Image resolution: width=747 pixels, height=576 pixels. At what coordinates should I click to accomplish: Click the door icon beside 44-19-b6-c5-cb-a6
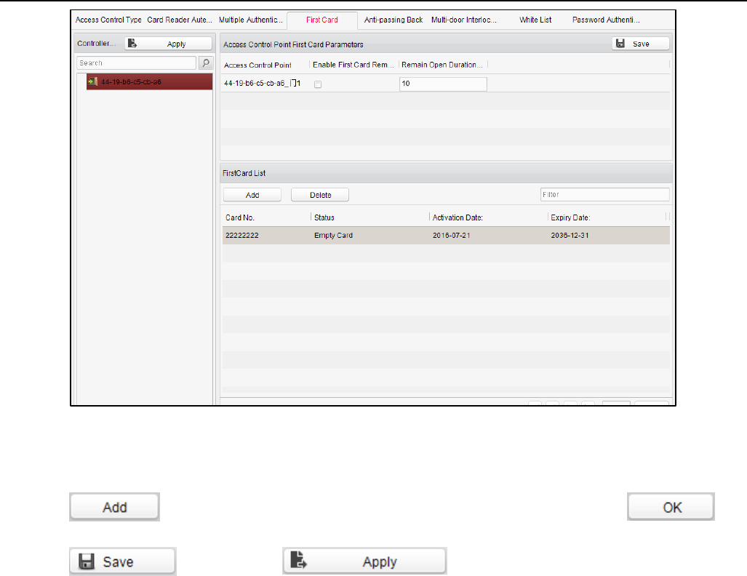93,82
